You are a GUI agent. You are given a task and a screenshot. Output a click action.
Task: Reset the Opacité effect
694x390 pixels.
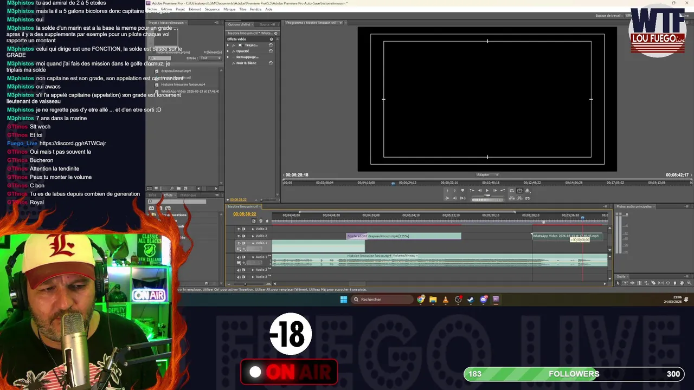(x=271, y=51)
